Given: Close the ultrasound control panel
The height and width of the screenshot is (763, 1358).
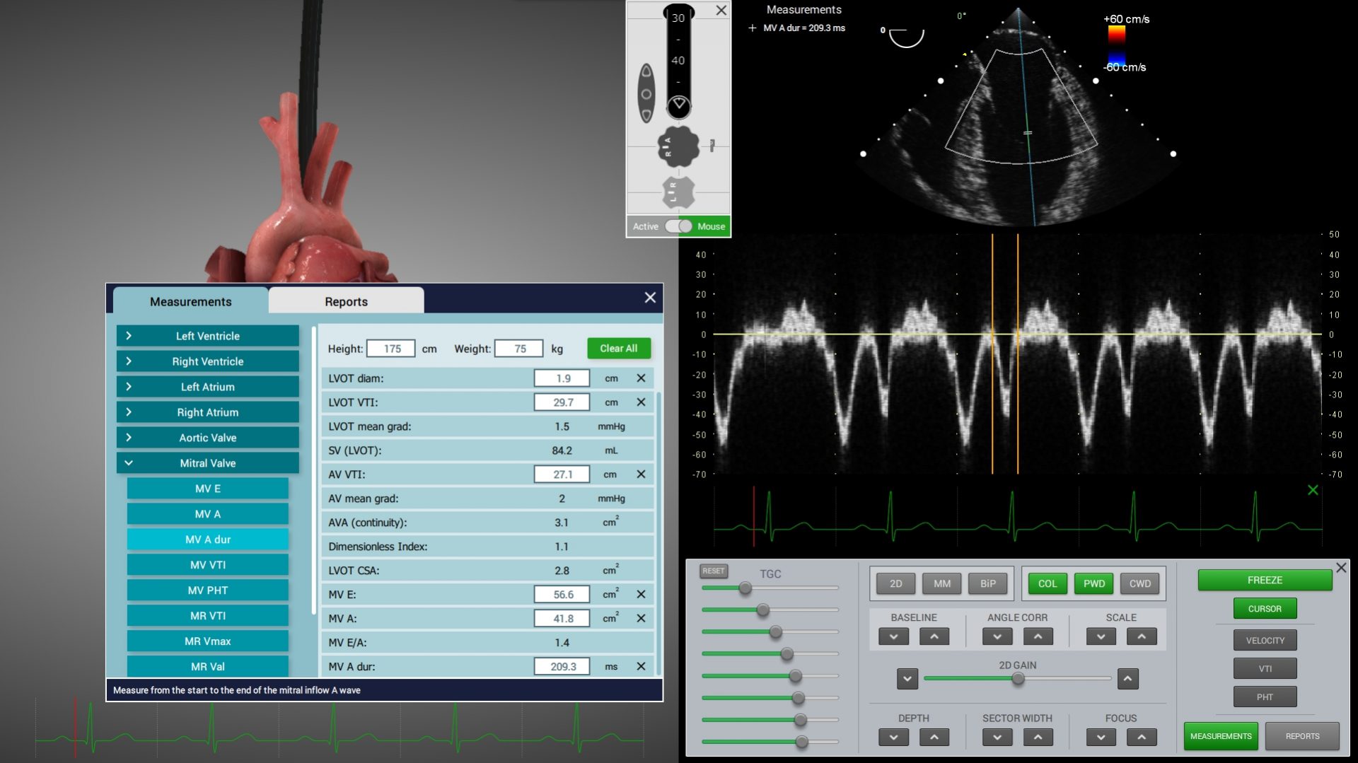Looking at the screenshot, I should (1341, 568).
